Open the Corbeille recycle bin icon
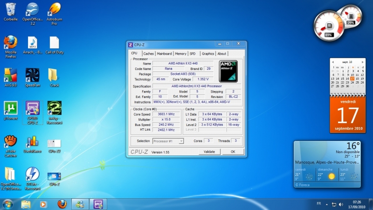 tap(10, 12)
